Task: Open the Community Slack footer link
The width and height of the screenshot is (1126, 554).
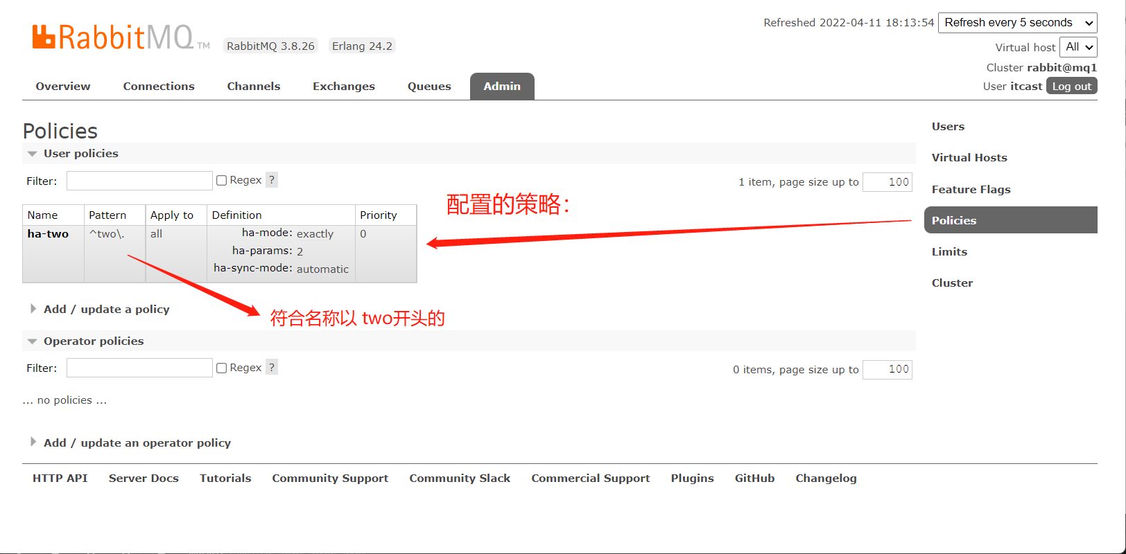Action: [x=460, y=479]
